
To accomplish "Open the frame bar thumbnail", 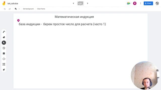I will click(80, 3).
